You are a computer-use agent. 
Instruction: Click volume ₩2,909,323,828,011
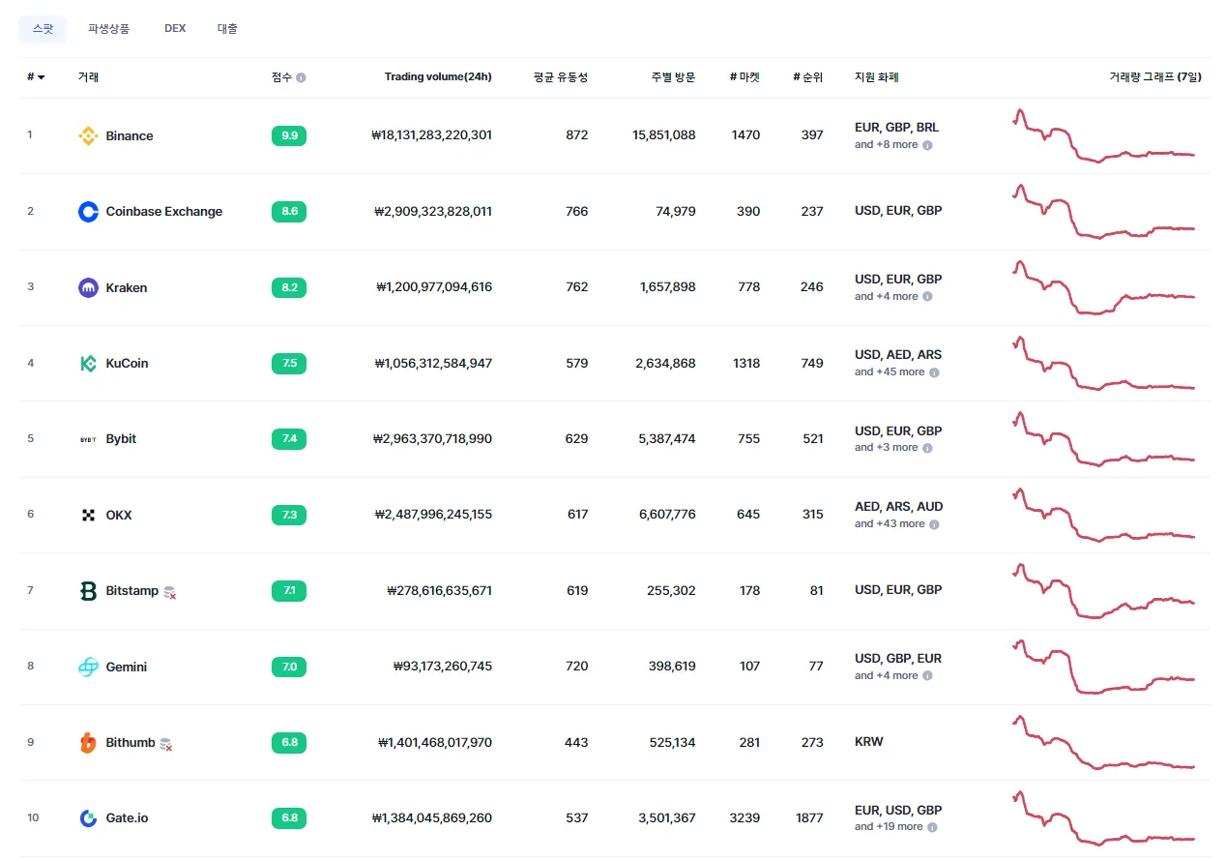pos(435,211)
